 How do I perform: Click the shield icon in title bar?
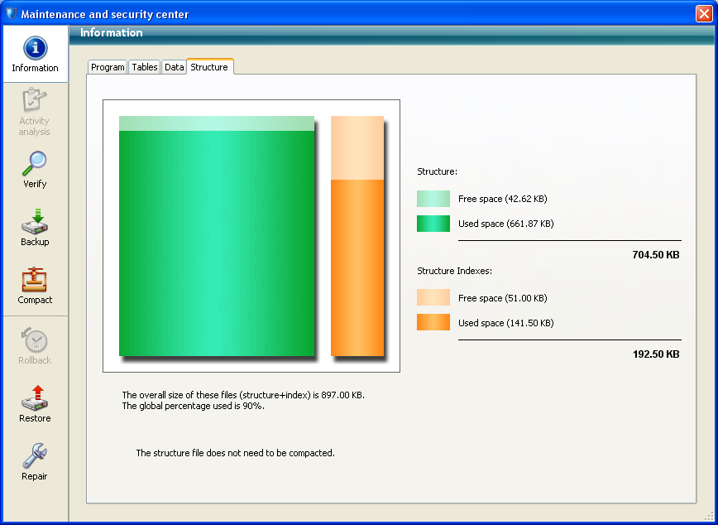point(11,14)
